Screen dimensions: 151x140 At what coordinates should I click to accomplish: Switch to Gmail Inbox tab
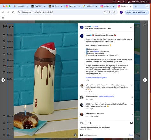click(x=21, y=6)
